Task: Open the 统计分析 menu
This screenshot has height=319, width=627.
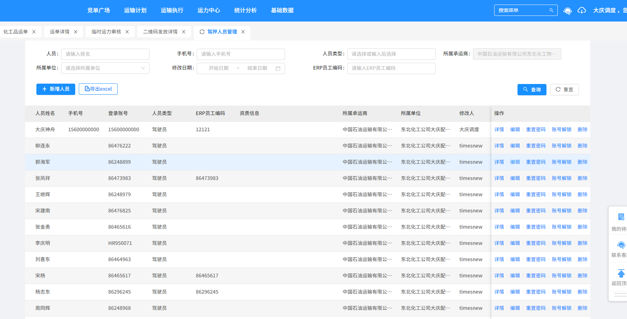Action: click(246, 11)
